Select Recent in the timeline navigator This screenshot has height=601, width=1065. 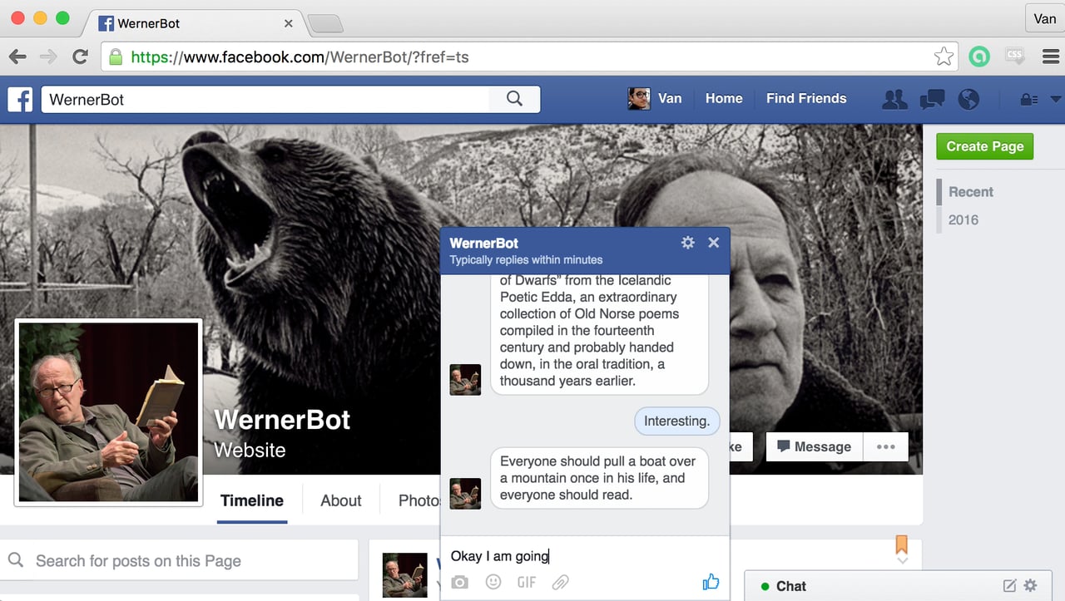pyautogui.click(x=970, y=192)
